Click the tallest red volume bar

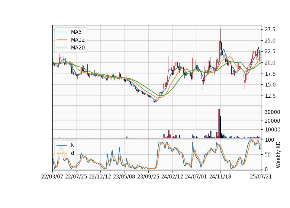(x=219, y=124)
